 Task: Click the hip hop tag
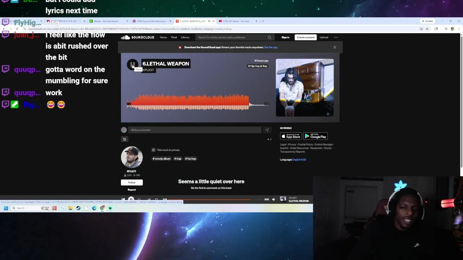click(x=191, y=159)
